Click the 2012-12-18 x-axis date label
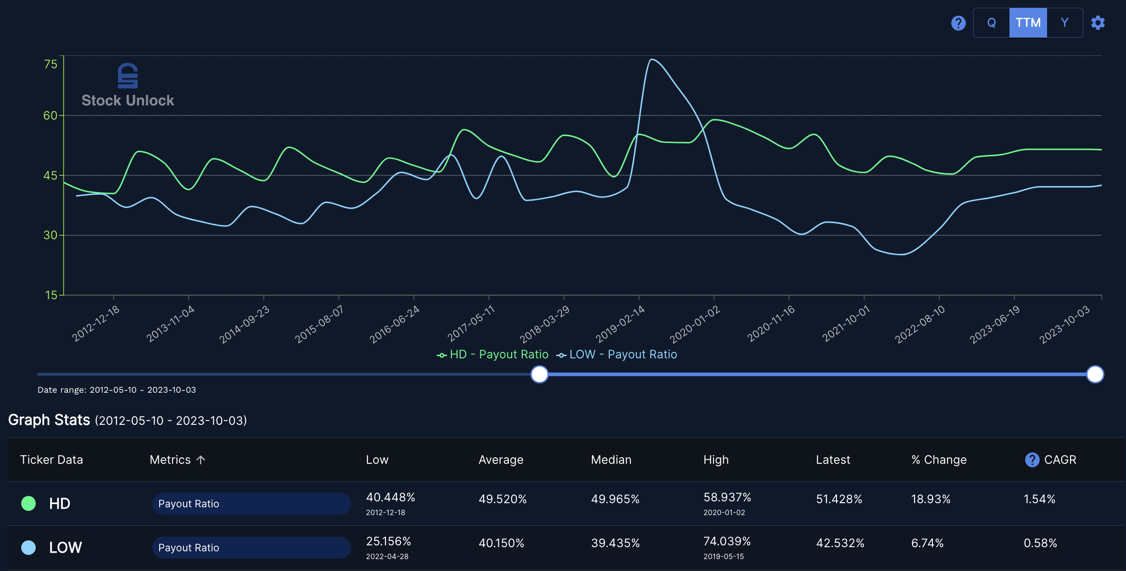The image size is (1126, 571). [x=95, y=324]
